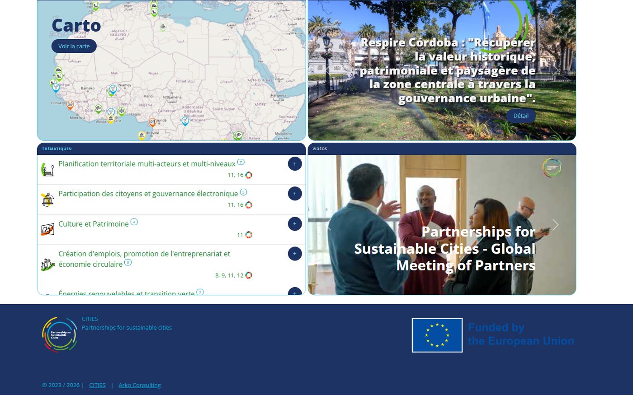The height and width of the screenshot is (395, 633).
Task: Click the park bench icon beside Planification territoriale
Action: (x=47, y=170)
